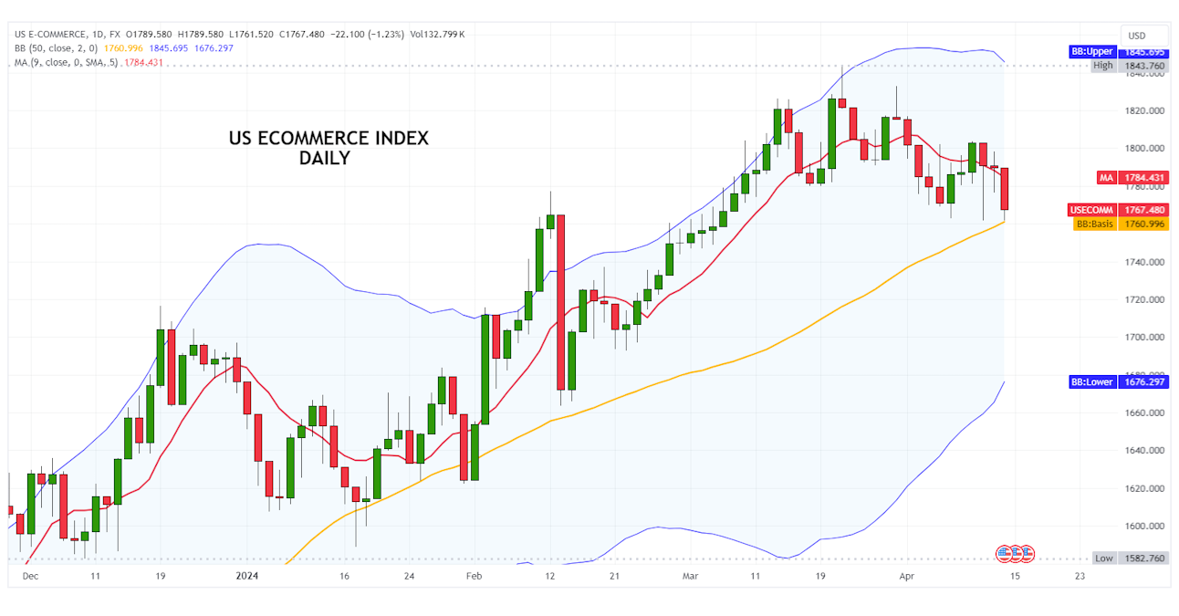Click the leftmost US flag economic event icon

click(1003, 553)
